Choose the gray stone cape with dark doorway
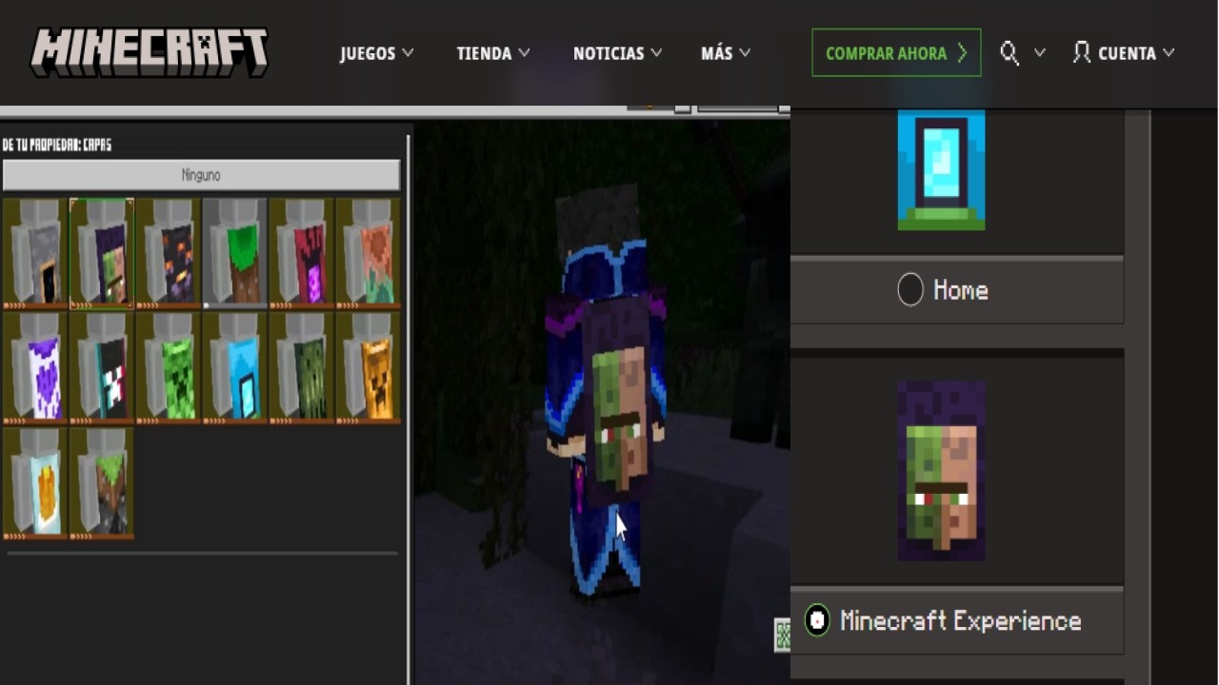 pos(35,253)
